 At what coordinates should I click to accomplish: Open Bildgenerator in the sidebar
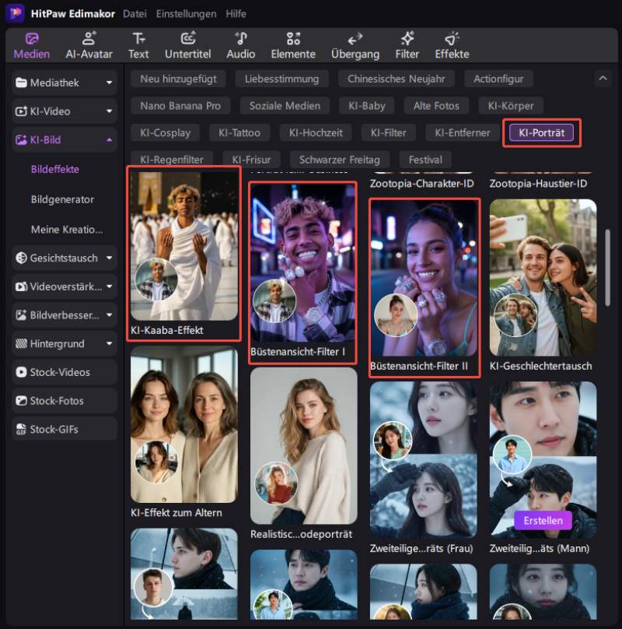(x=62, y=199)
